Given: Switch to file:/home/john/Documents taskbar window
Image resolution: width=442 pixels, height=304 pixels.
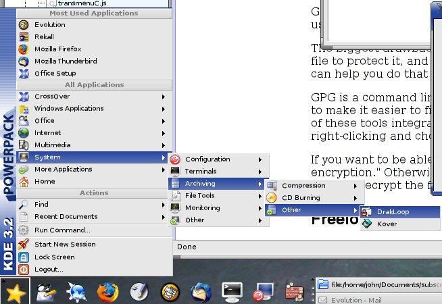Looking at the screenshot, I should pos(378,285).
